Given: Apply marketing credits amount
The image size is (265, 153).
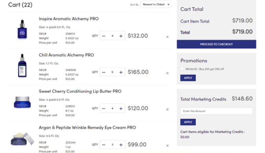Looking at the screenshot, I should click(188, 122).
